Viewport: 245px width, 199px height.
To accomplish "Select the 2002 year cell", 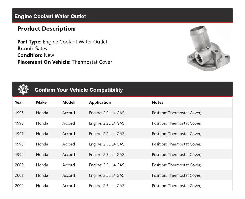I will point(19,186).
